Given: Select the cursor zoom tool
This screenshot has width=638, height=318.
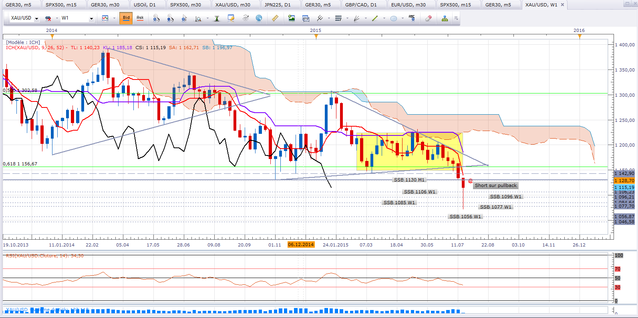Looking at the screenshot, I should (184, 18).
